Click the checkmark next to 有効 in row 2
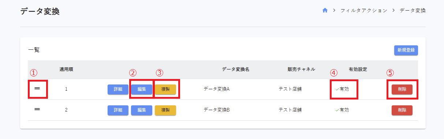The height and width of the screenshot is (139, 444). point(337,110)
